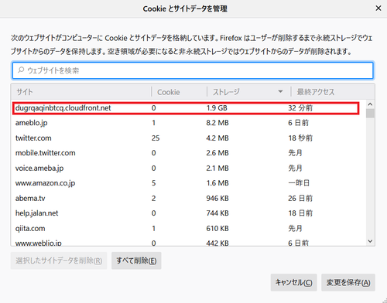
Task: Focus the ウェブサイトを検索 search field
Action: pos(193,70)
